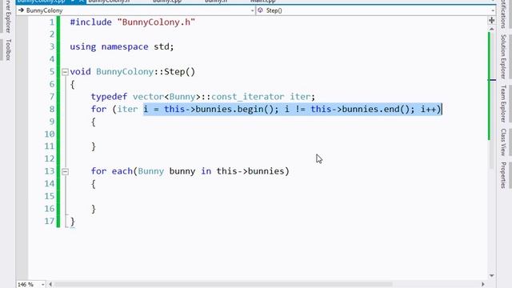Collapse the Step() function at line 5

65,72
